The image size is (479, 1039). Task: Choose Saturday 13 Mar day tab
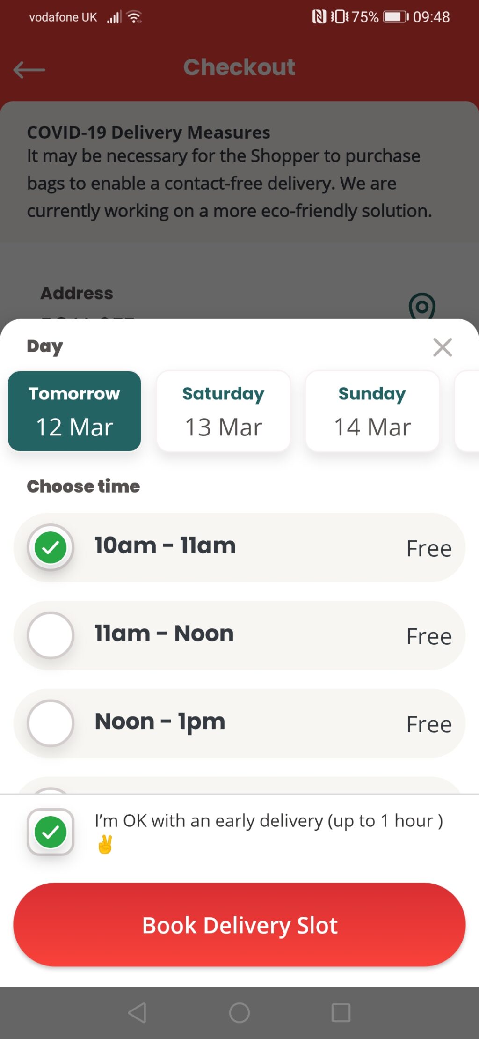tap(224, 411)
